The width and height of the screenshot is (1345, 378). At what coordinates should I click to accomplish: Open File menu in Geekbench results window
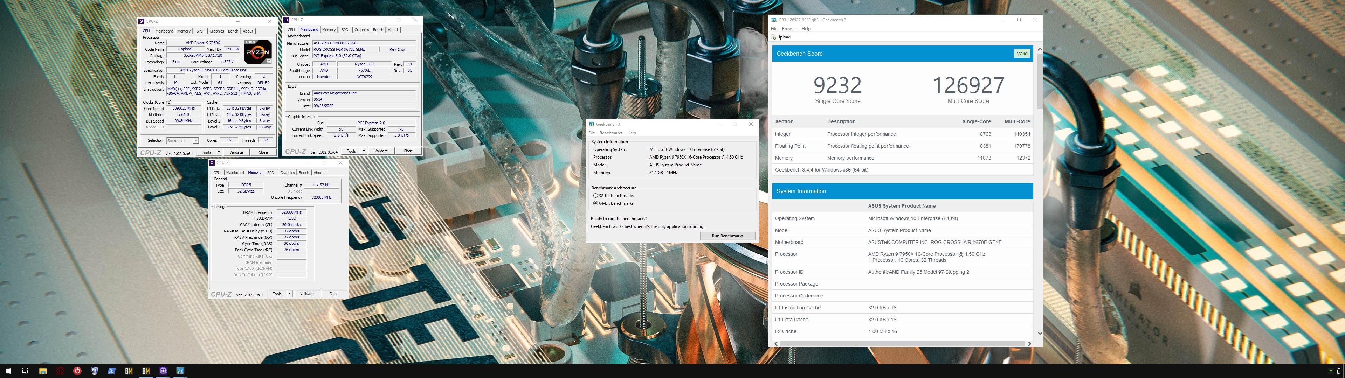click(x=774, y=29)
